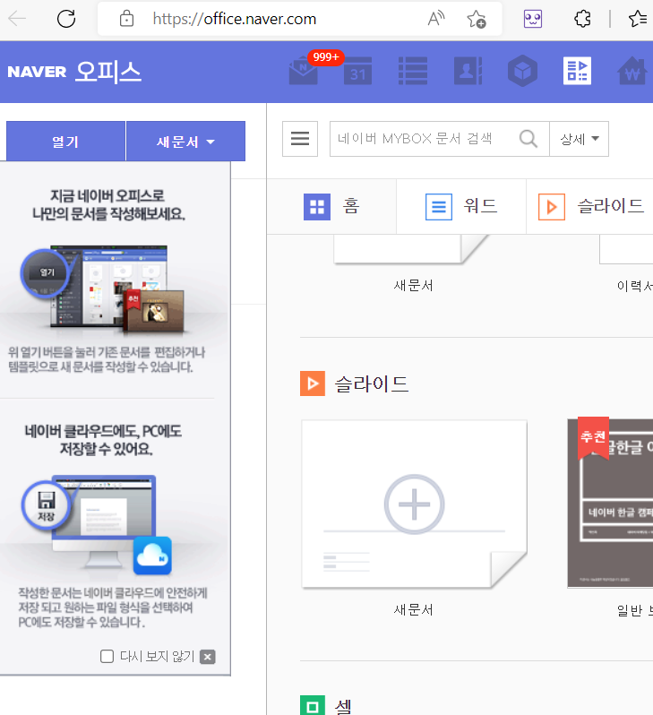
Task: Open the house-shaped W icon in header
Action: [632, 71]
